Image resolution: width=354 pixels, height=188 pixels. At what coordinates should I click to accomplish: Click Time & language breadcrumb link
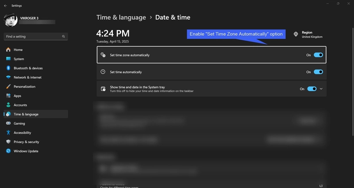121,18
